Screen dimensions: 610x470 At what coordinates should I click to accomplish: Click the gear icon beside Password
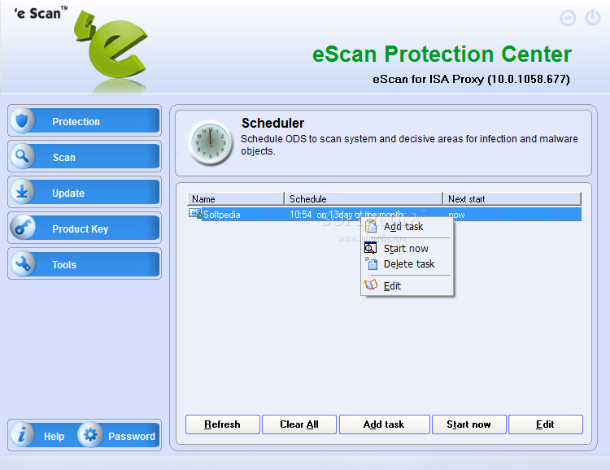(90, 434)
